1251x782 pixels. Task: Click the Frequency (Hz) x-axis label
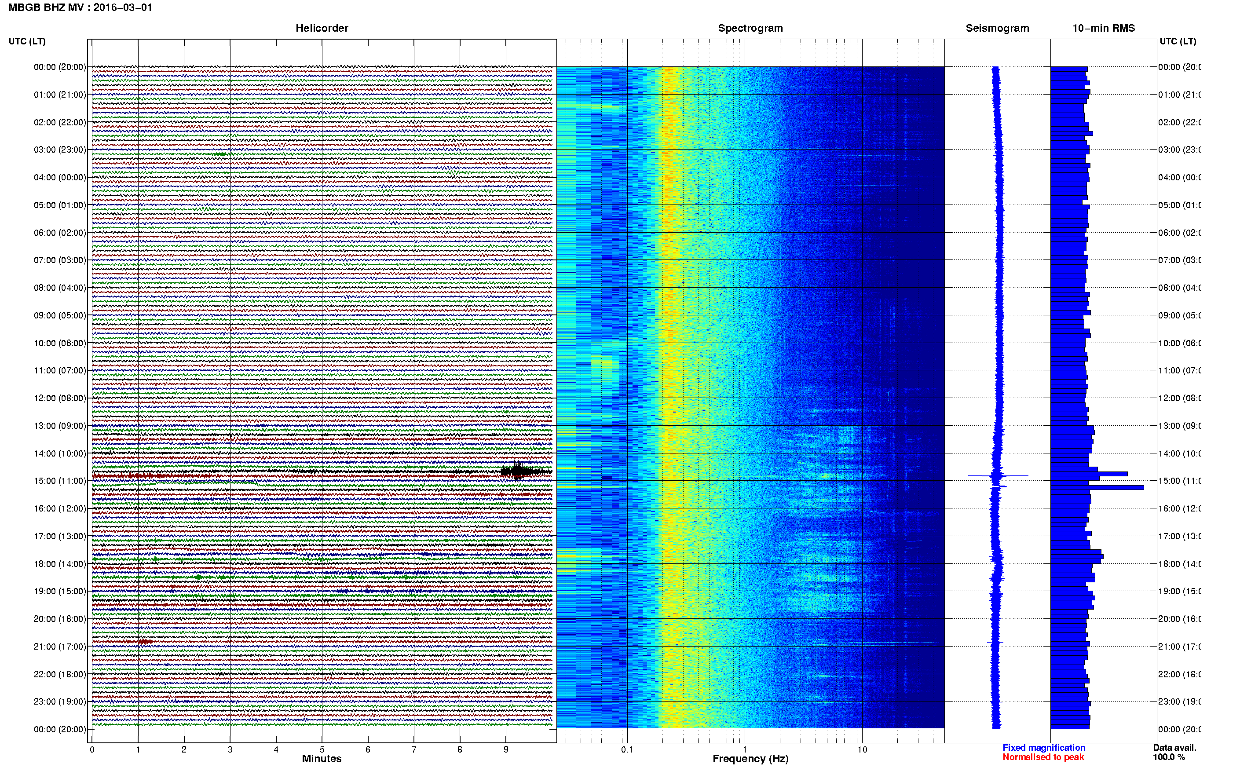pos(750,759)
